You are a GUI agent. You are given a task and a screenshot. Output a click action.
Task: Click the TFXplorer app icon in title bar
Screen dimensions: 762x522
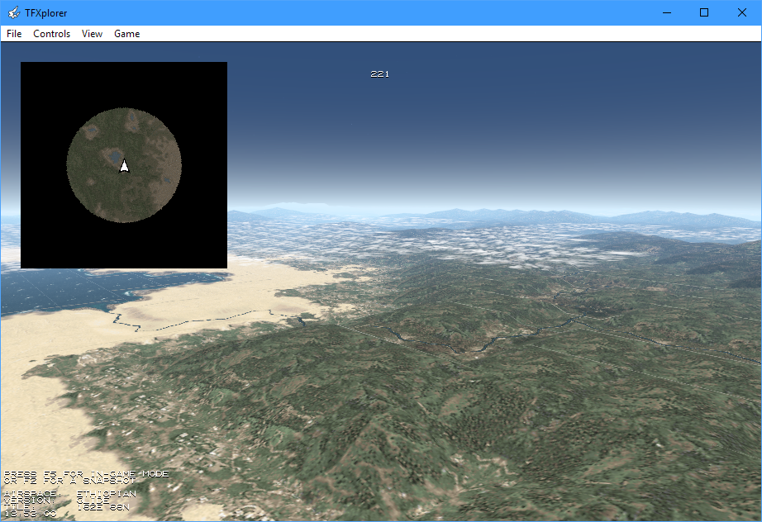click(x=13, y=12)
